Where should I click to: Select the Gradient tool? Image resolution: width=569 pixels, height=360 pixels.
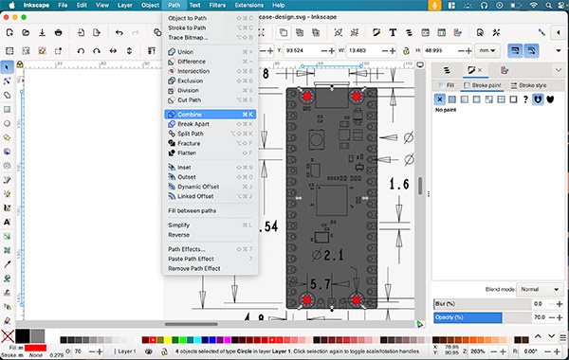coord(7,237)
